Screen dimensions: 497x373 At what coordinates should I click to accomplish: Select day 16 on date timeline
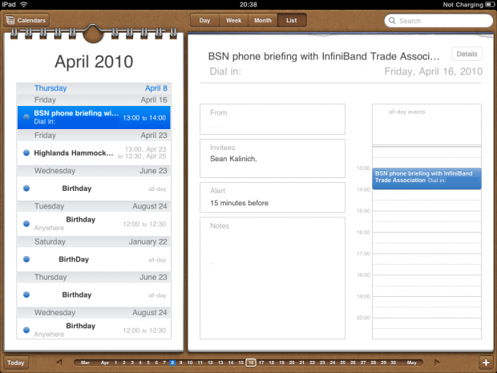click(251, 363)
